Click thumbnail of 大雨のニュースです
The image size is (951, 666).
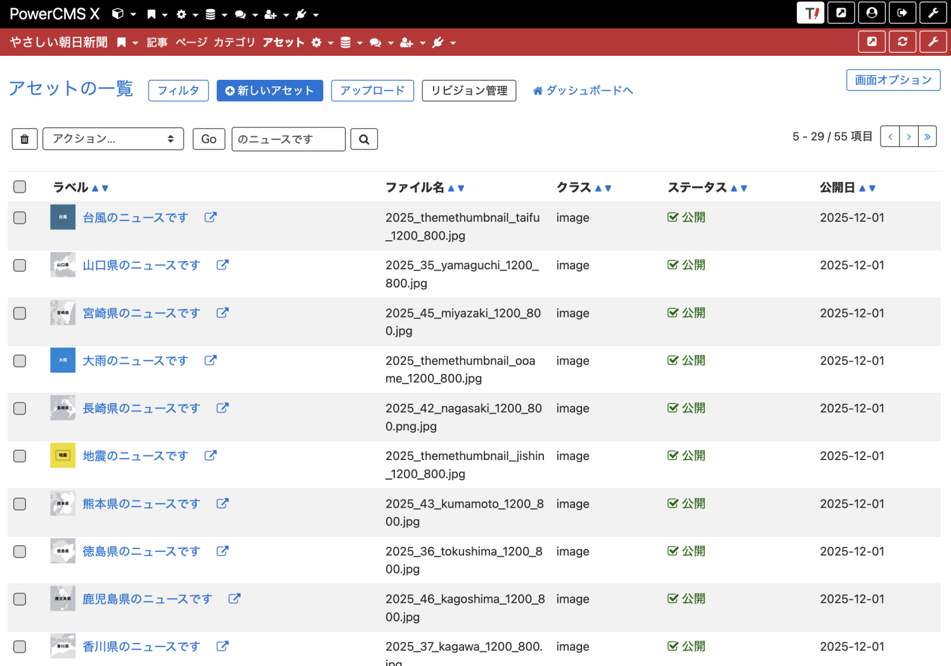coord(63,361)
